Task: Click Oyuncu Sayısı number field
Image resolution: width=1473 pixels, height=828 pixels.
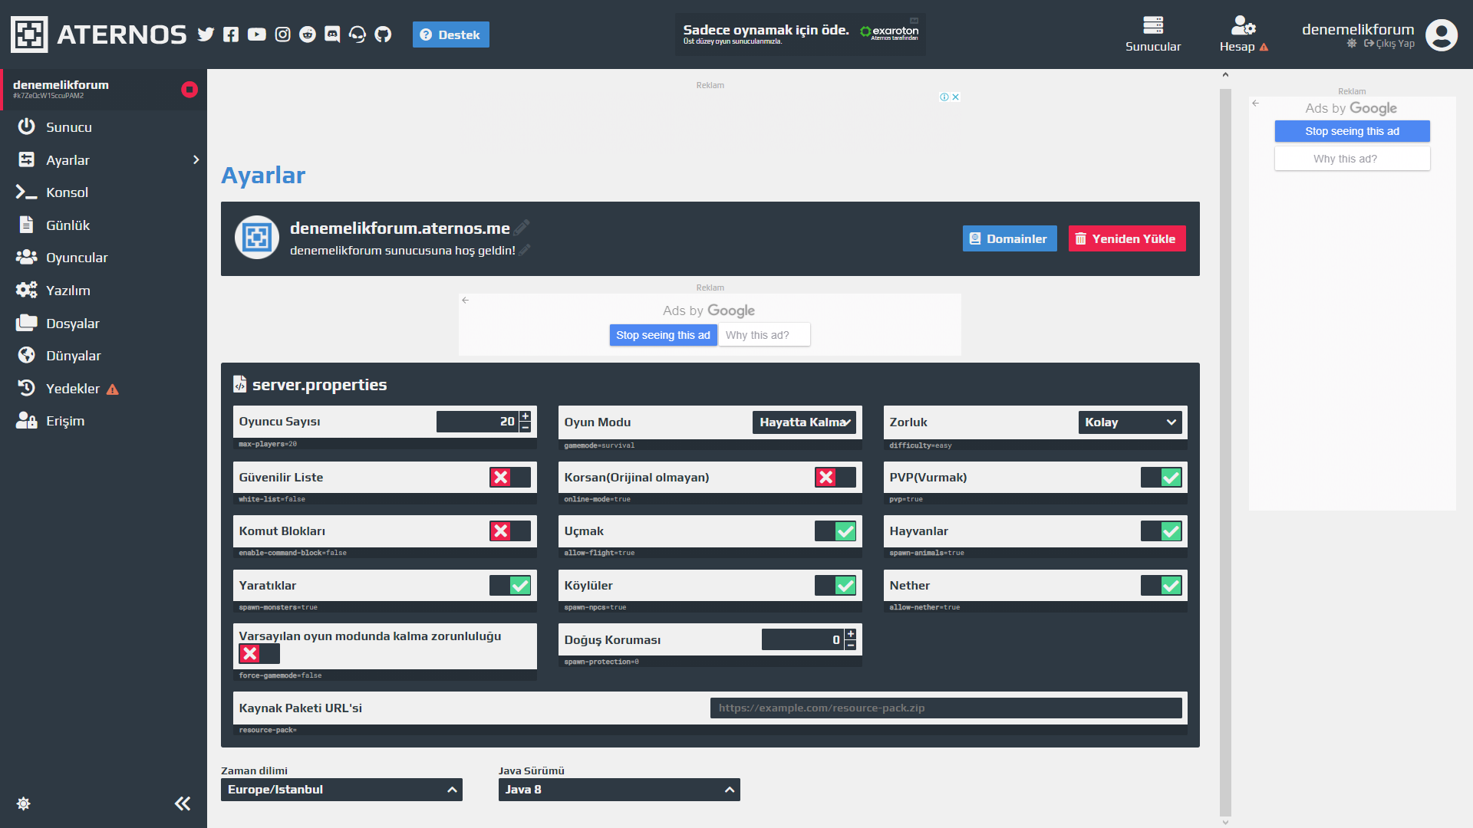Action: [477, 422]
